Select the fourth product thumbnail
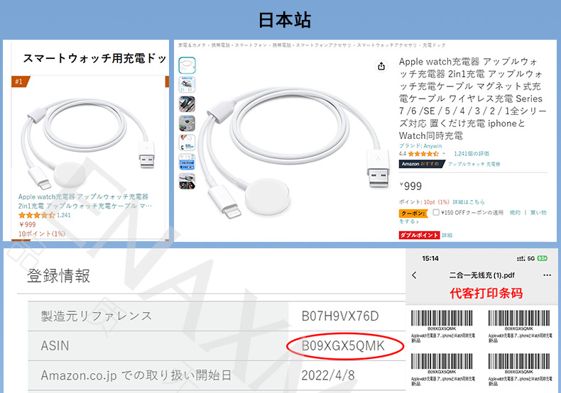The width and height of the screenshot is (561, 393). (x=187, y=123)
